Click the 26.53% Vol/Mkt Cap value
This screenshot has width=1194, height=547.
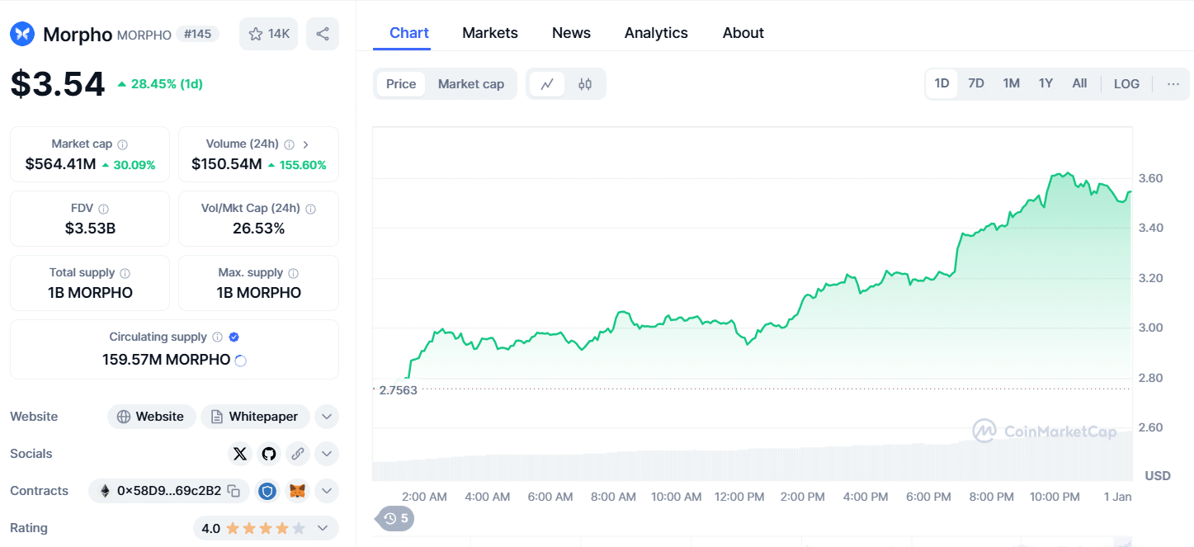click(258, 229)
